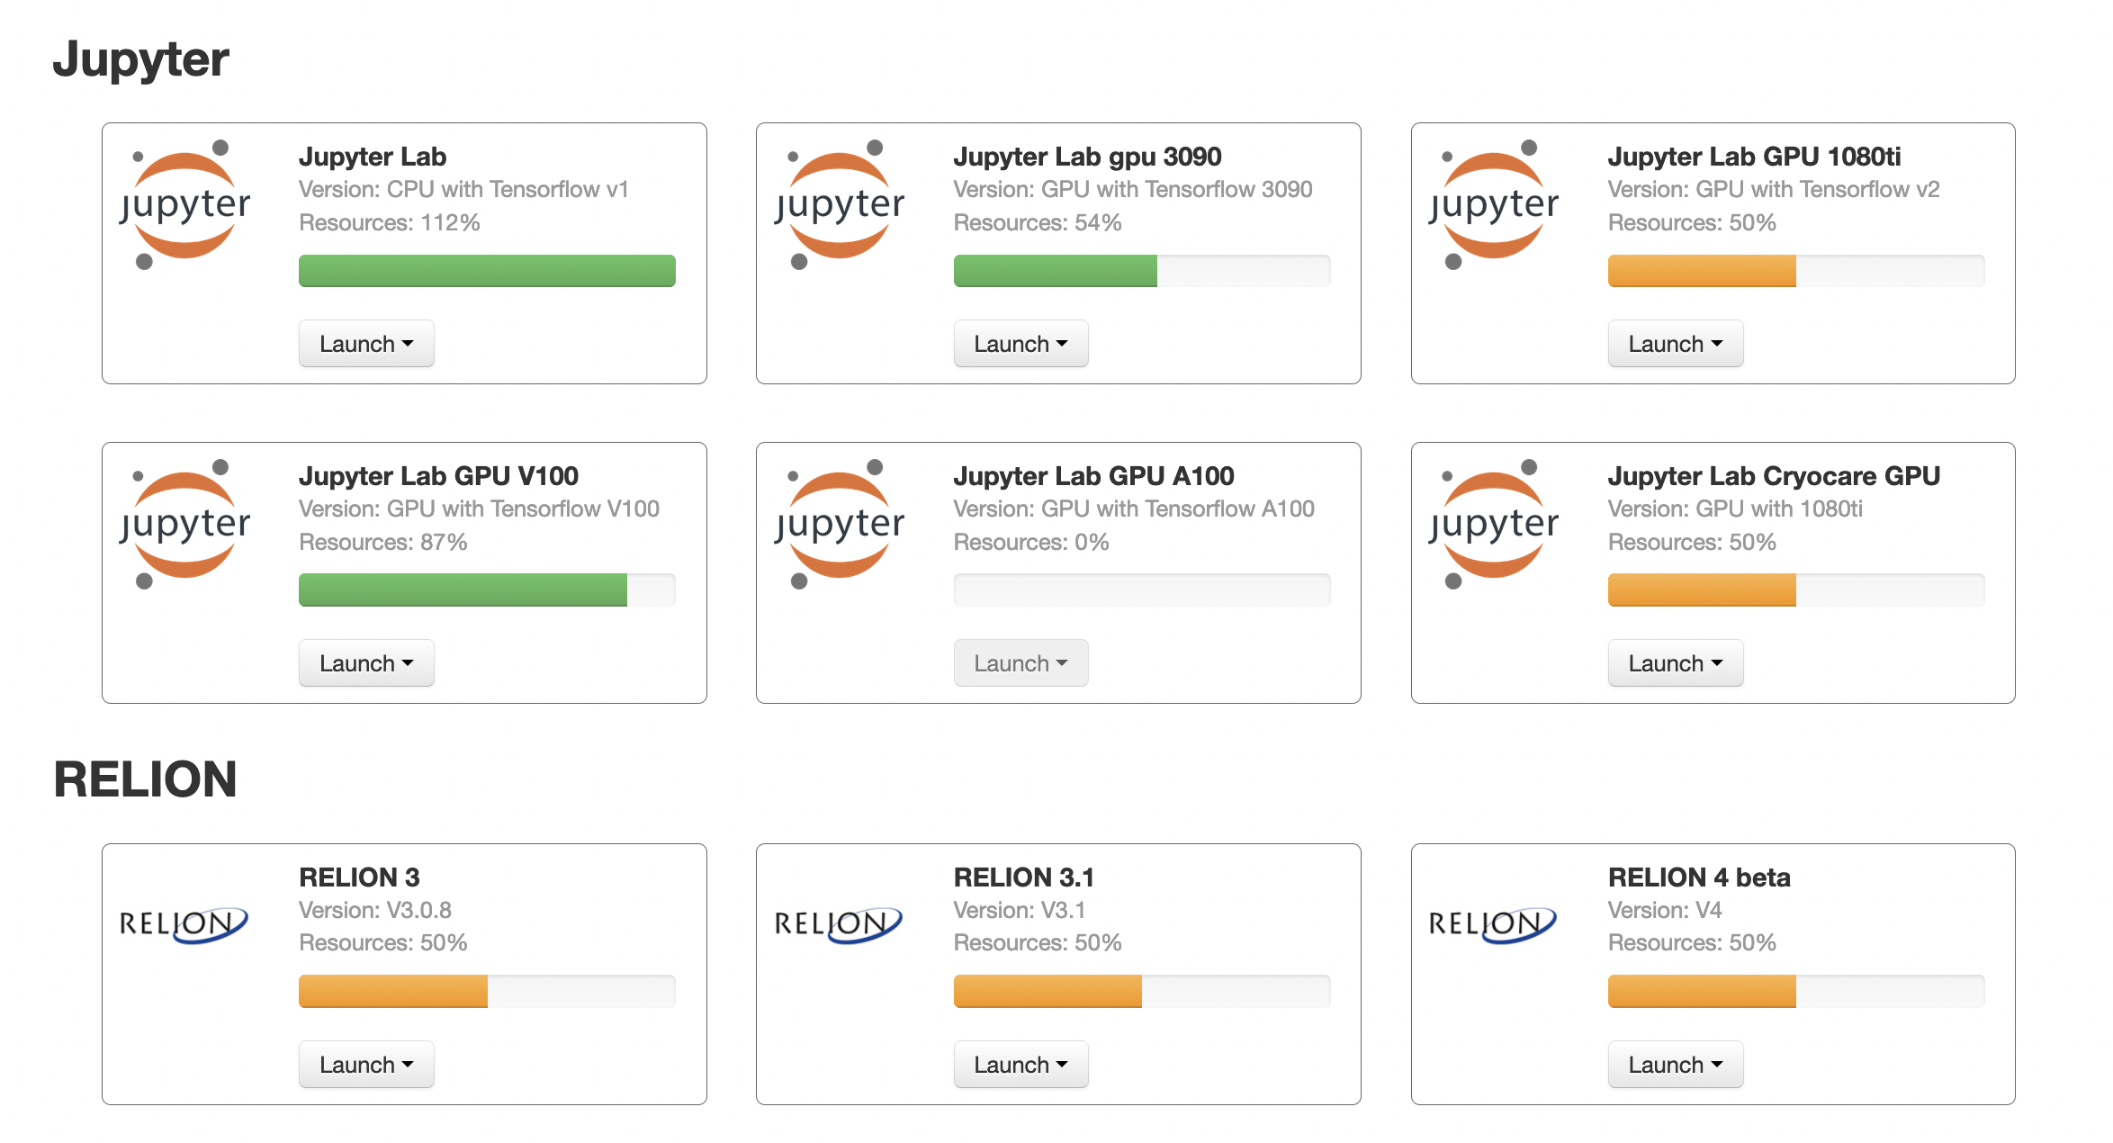2113x1143 pixels.
Task: Click Jupyter logo on GPU 1080ti card
Action: pos(1494,204)
